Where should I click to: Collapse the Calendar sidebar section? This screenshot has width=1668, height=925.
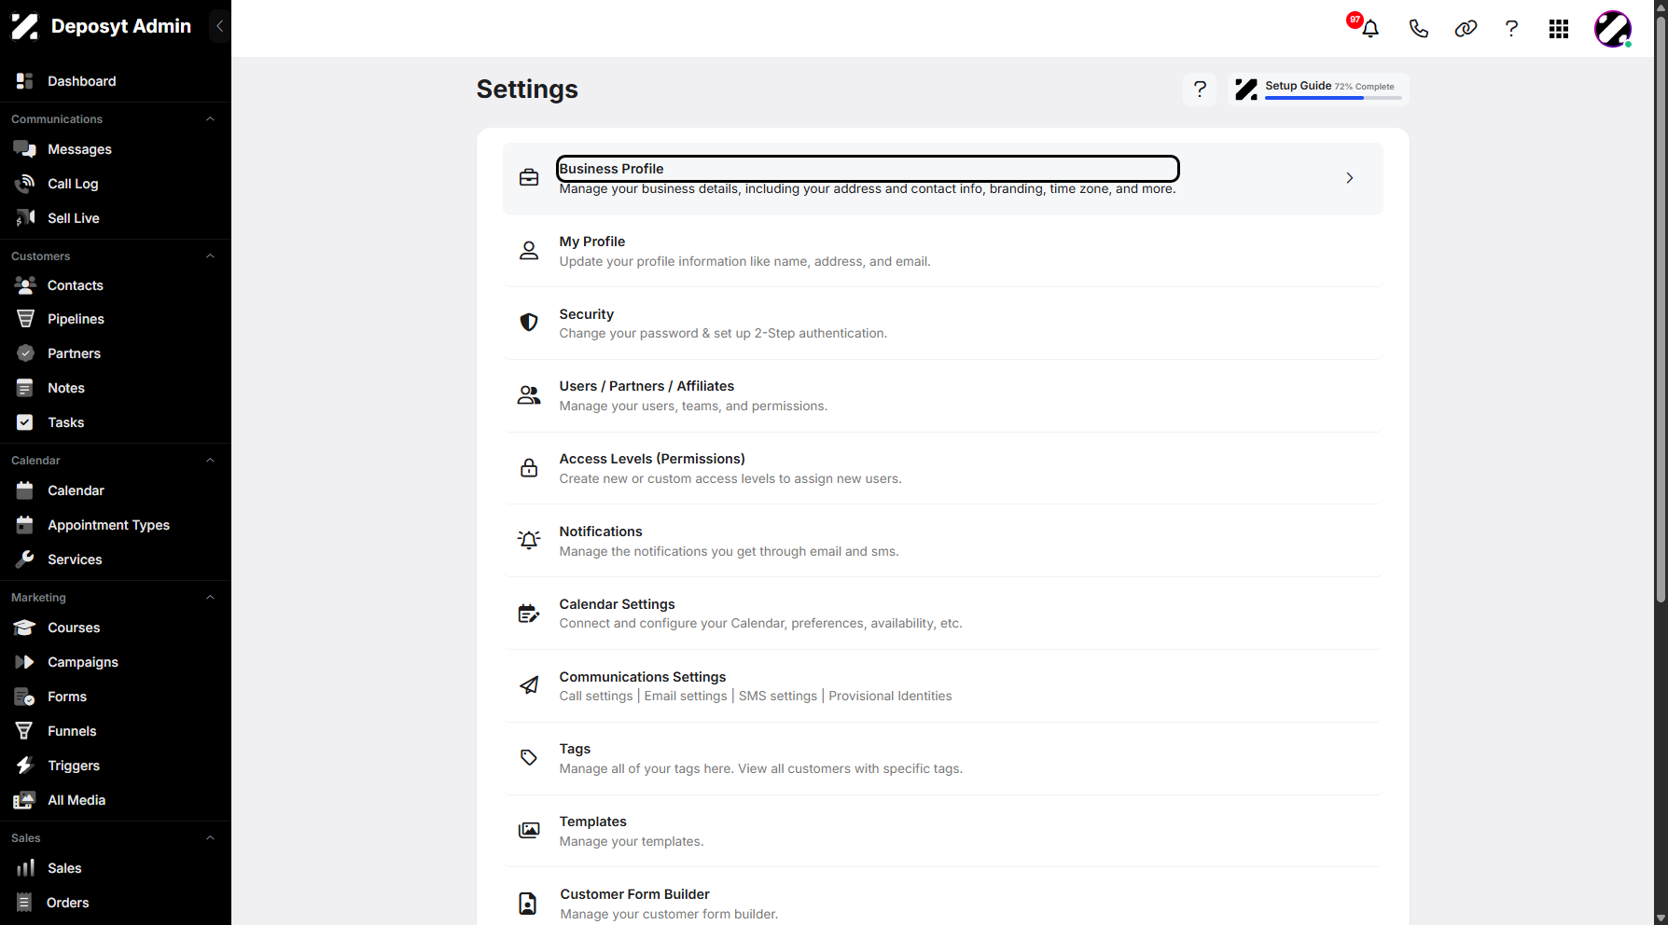[210, 461]
